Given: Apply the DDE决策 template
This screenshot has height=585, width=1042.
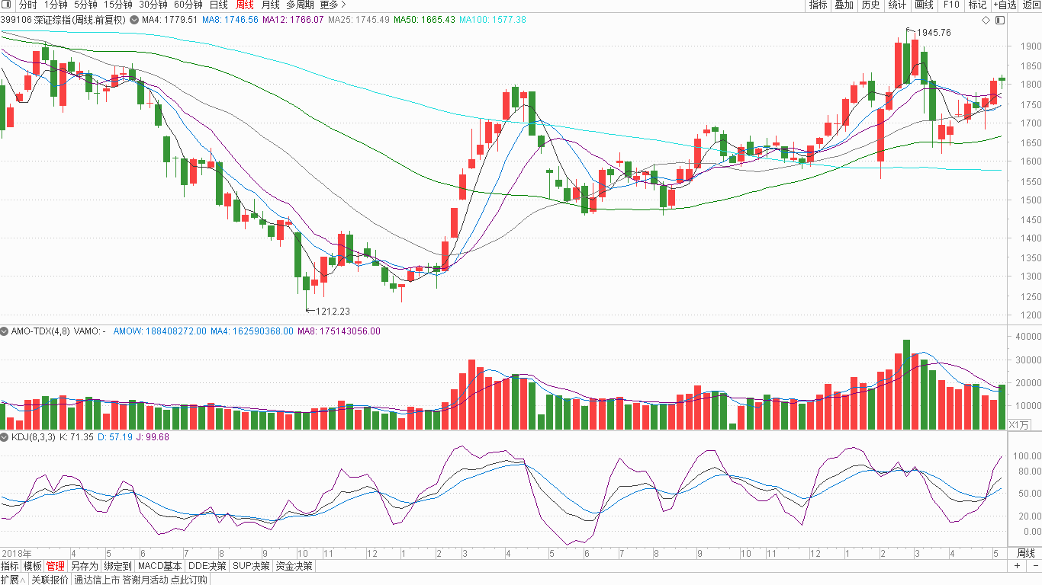Looking at the screenshot, I should point(207,566).
